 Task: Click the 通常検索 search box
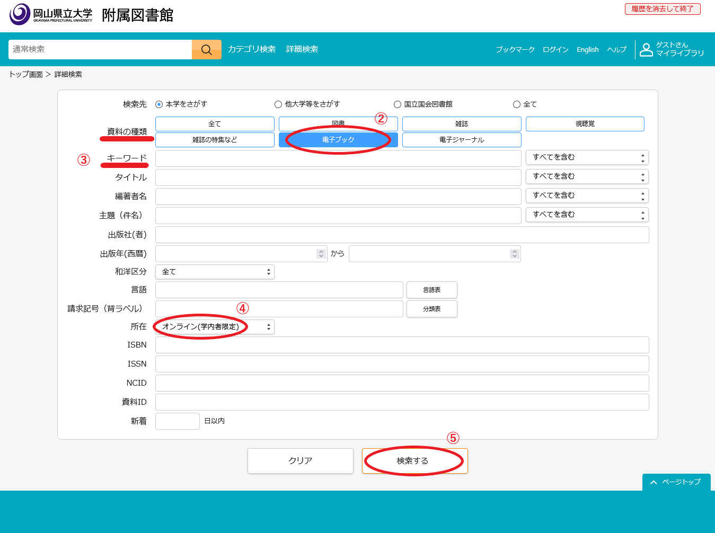pos(100,49)
